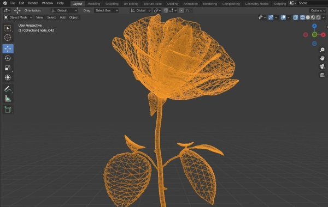Switch to the Texture Paint workspace tab
The height and width of the screenshot is (207, 328).
[153, 4]
